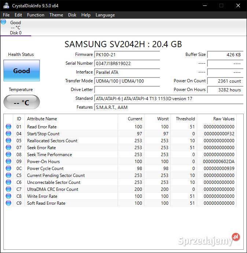The width and height of the screenshot is (247, 253).
Task: Click the empty Drive Letter field
Action: pyautogui.click(x=127, y=90)
